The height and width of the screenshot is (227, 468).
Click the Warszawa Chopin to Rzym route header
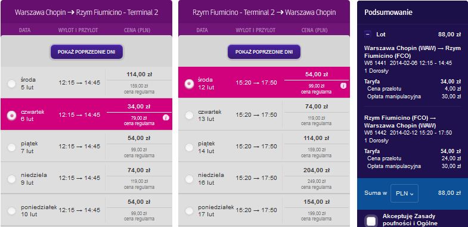(x=86, y=13)
